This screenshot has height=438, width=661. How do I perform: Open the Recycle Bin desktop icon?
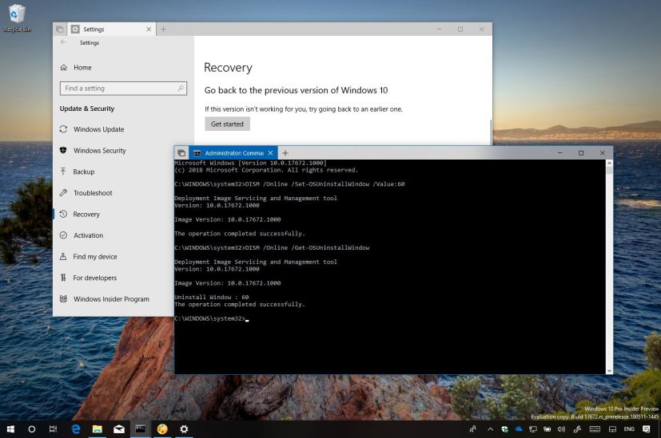17,18
